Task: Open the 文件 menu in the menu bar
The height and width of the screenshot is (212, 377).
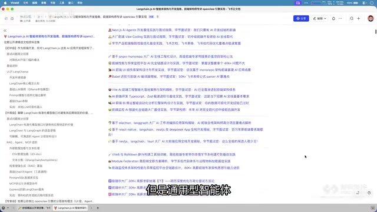Action: click(x=26, y=3)
